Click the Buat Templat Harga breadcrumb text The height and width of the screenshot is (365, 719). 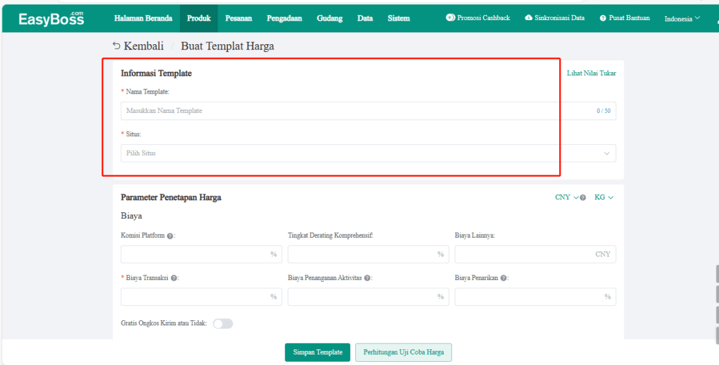227,46
